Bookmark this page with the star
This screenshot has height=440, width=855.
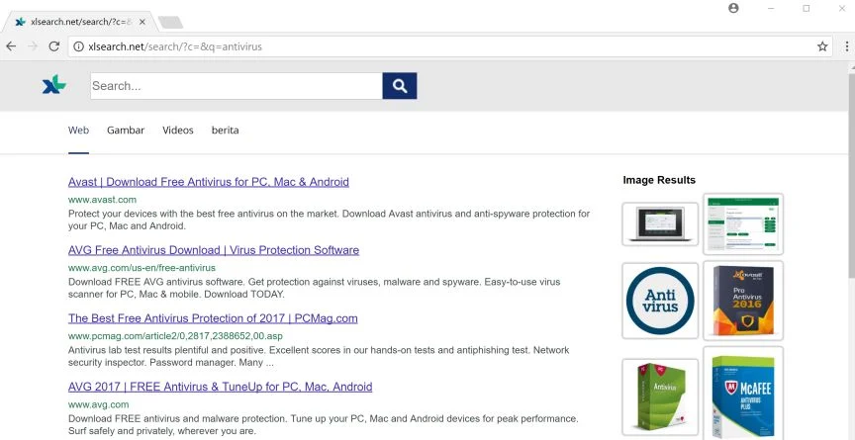(822, 46)
